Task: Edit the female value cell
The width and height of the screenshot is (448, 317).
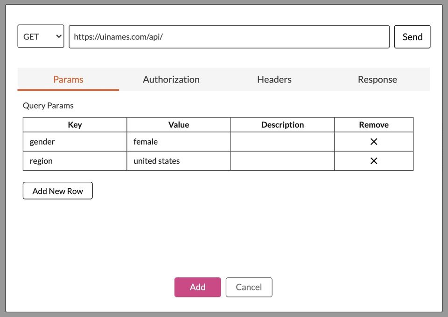Action: coord(178,142)
